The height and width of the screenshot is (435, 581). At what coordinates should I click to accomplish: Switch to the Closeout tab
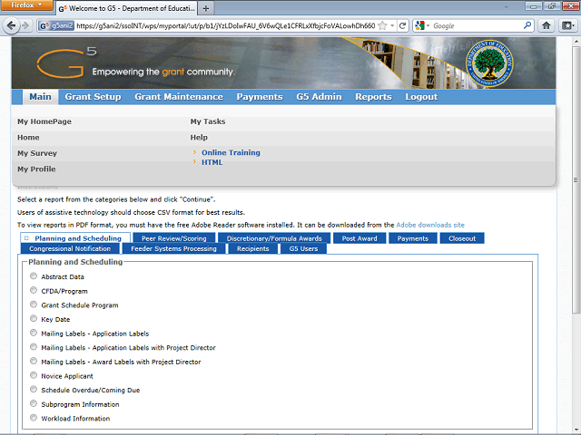(462, 238)
